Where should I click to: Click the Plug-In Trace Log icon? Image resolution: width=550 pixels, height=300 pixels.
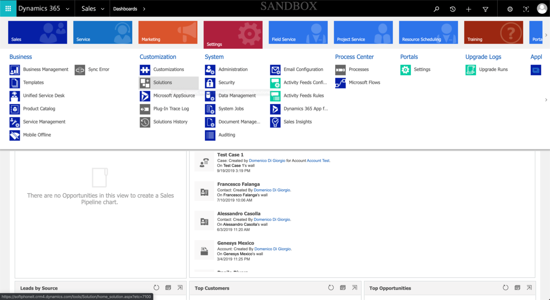[145, 109]
